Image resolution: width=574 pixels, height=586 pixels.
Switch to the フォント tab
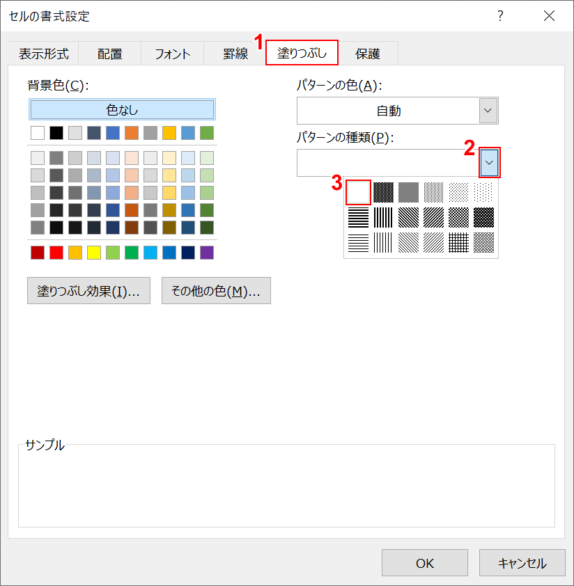(173, 54)
